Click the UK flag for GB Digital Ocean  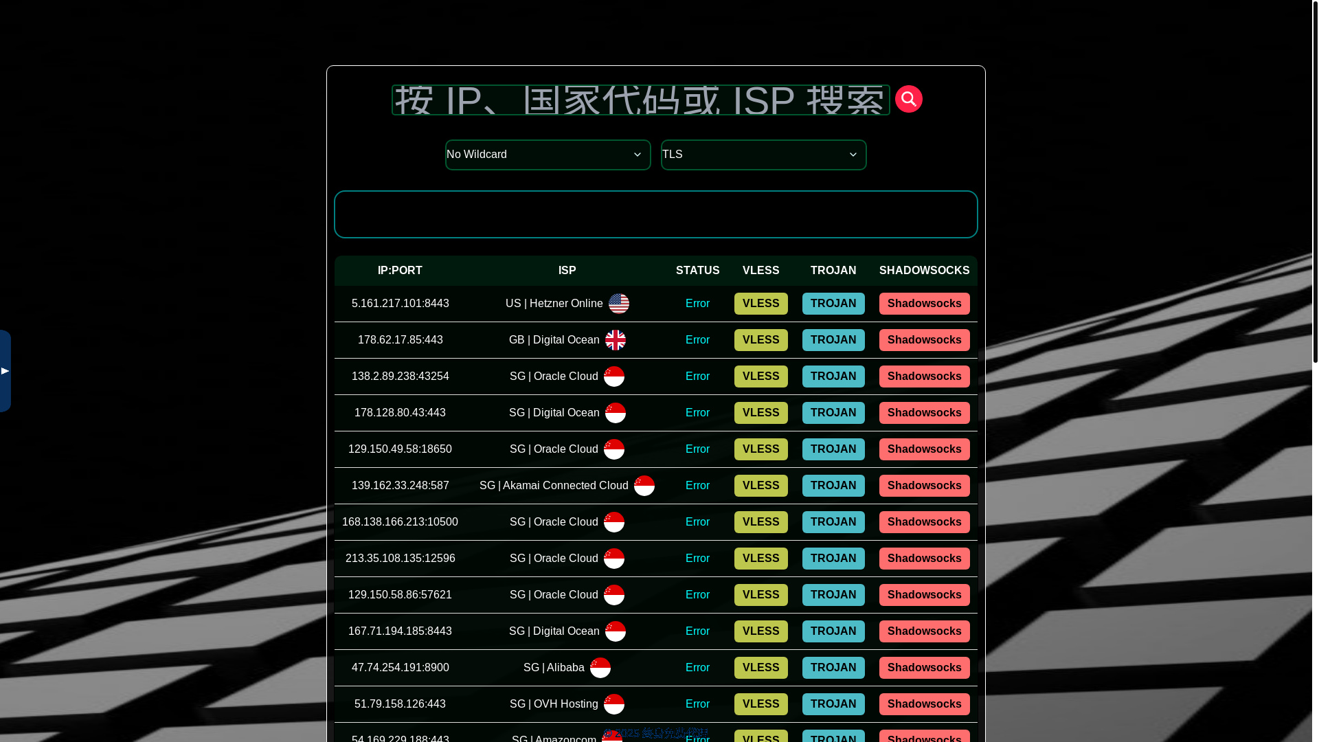(x=615, y=340)
